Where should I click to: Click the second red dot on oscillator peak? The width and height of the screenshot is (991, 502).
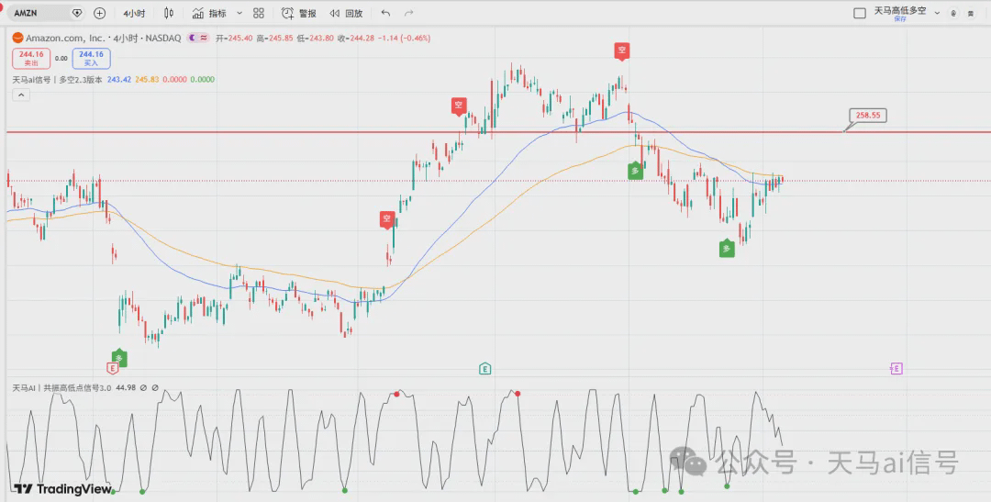coord(518,394)
